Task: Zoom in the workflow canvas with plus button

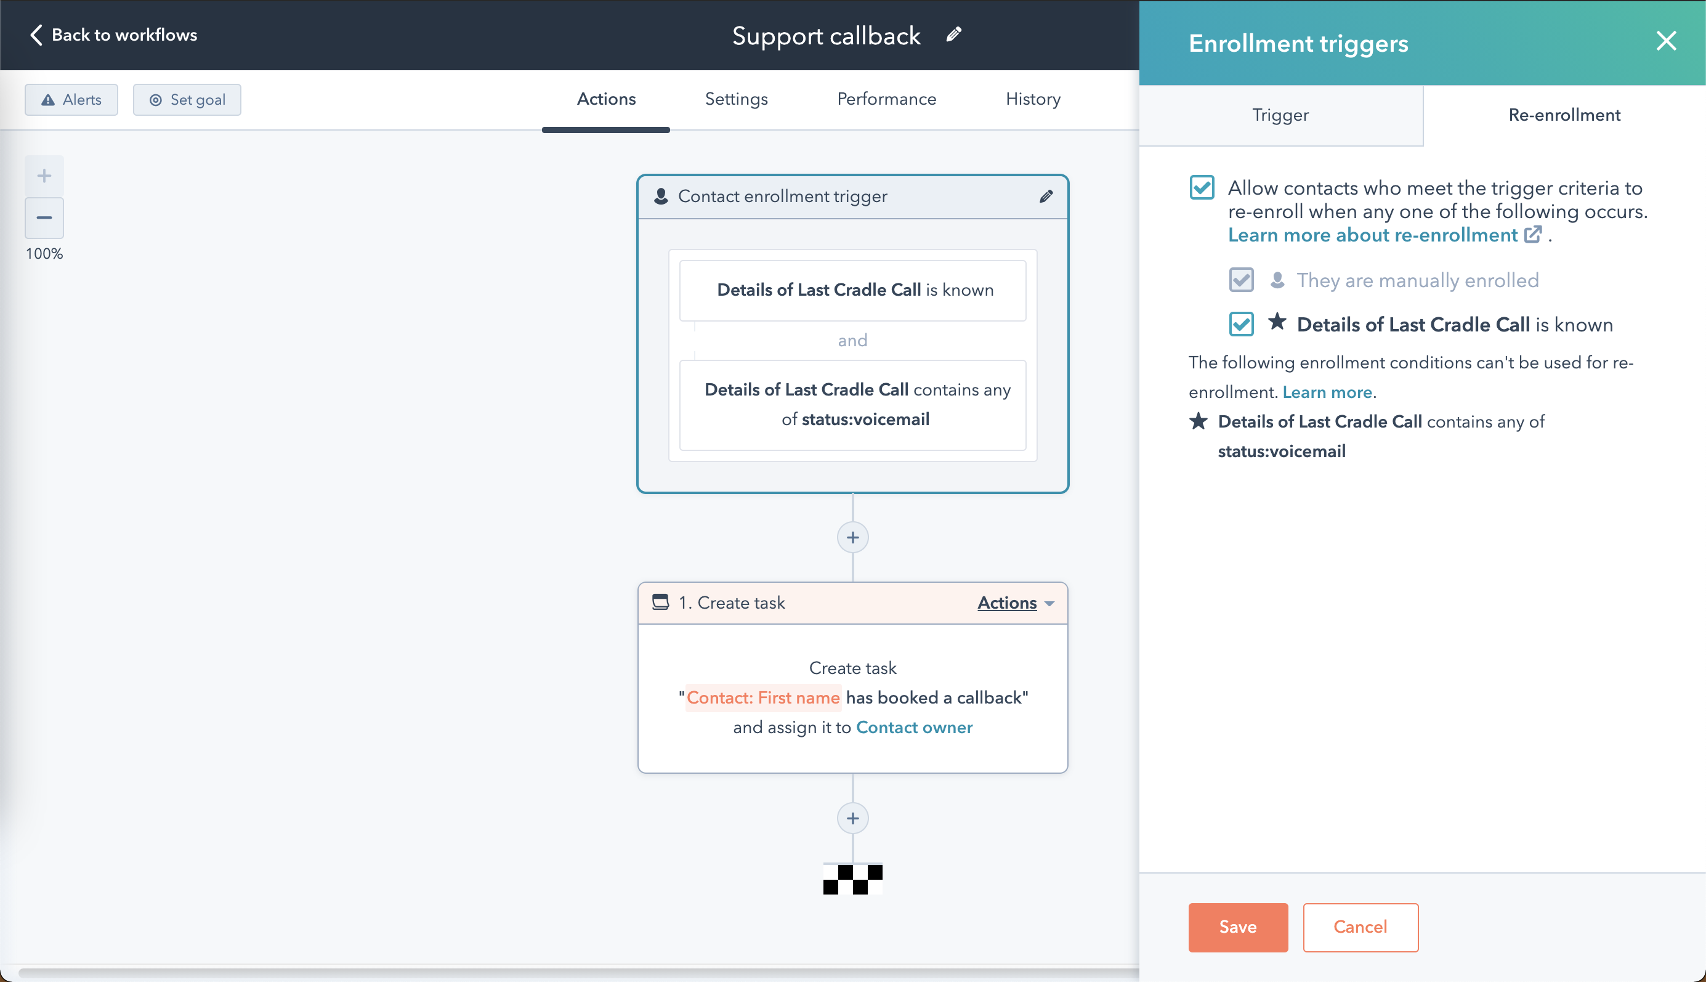Action: point(44,176)
